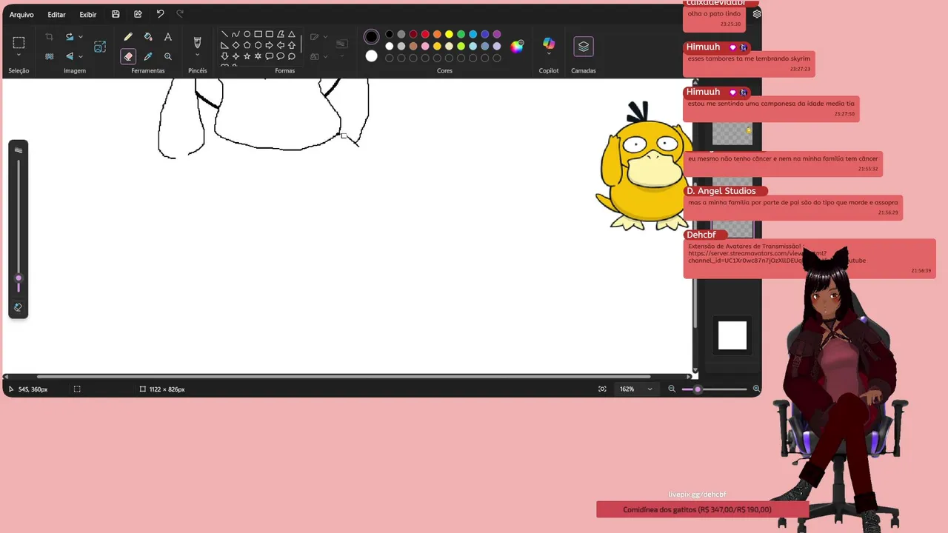
Task: Choose the Fill bucket tool
Action: coord(148,36)
